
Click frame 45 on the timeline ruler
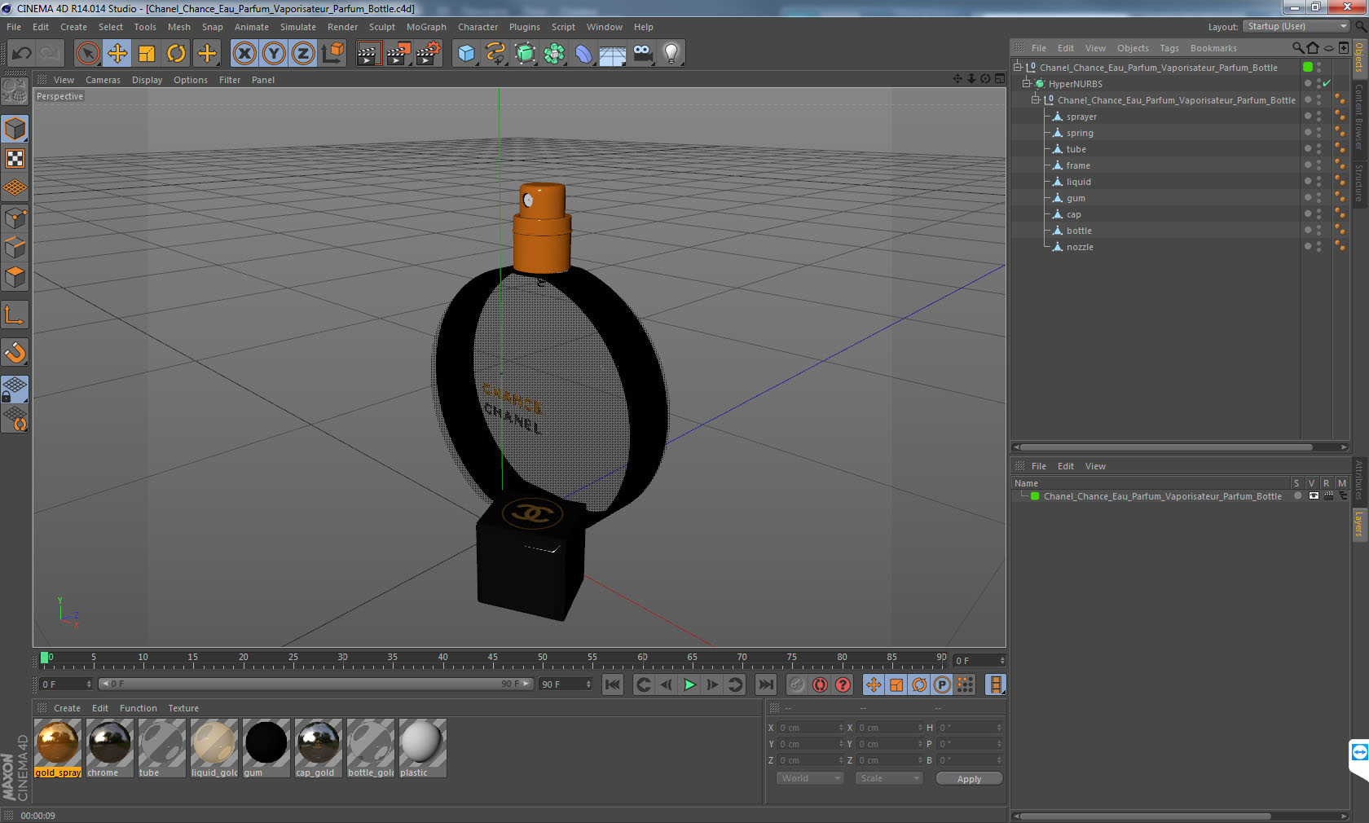[x=492, y=659]
